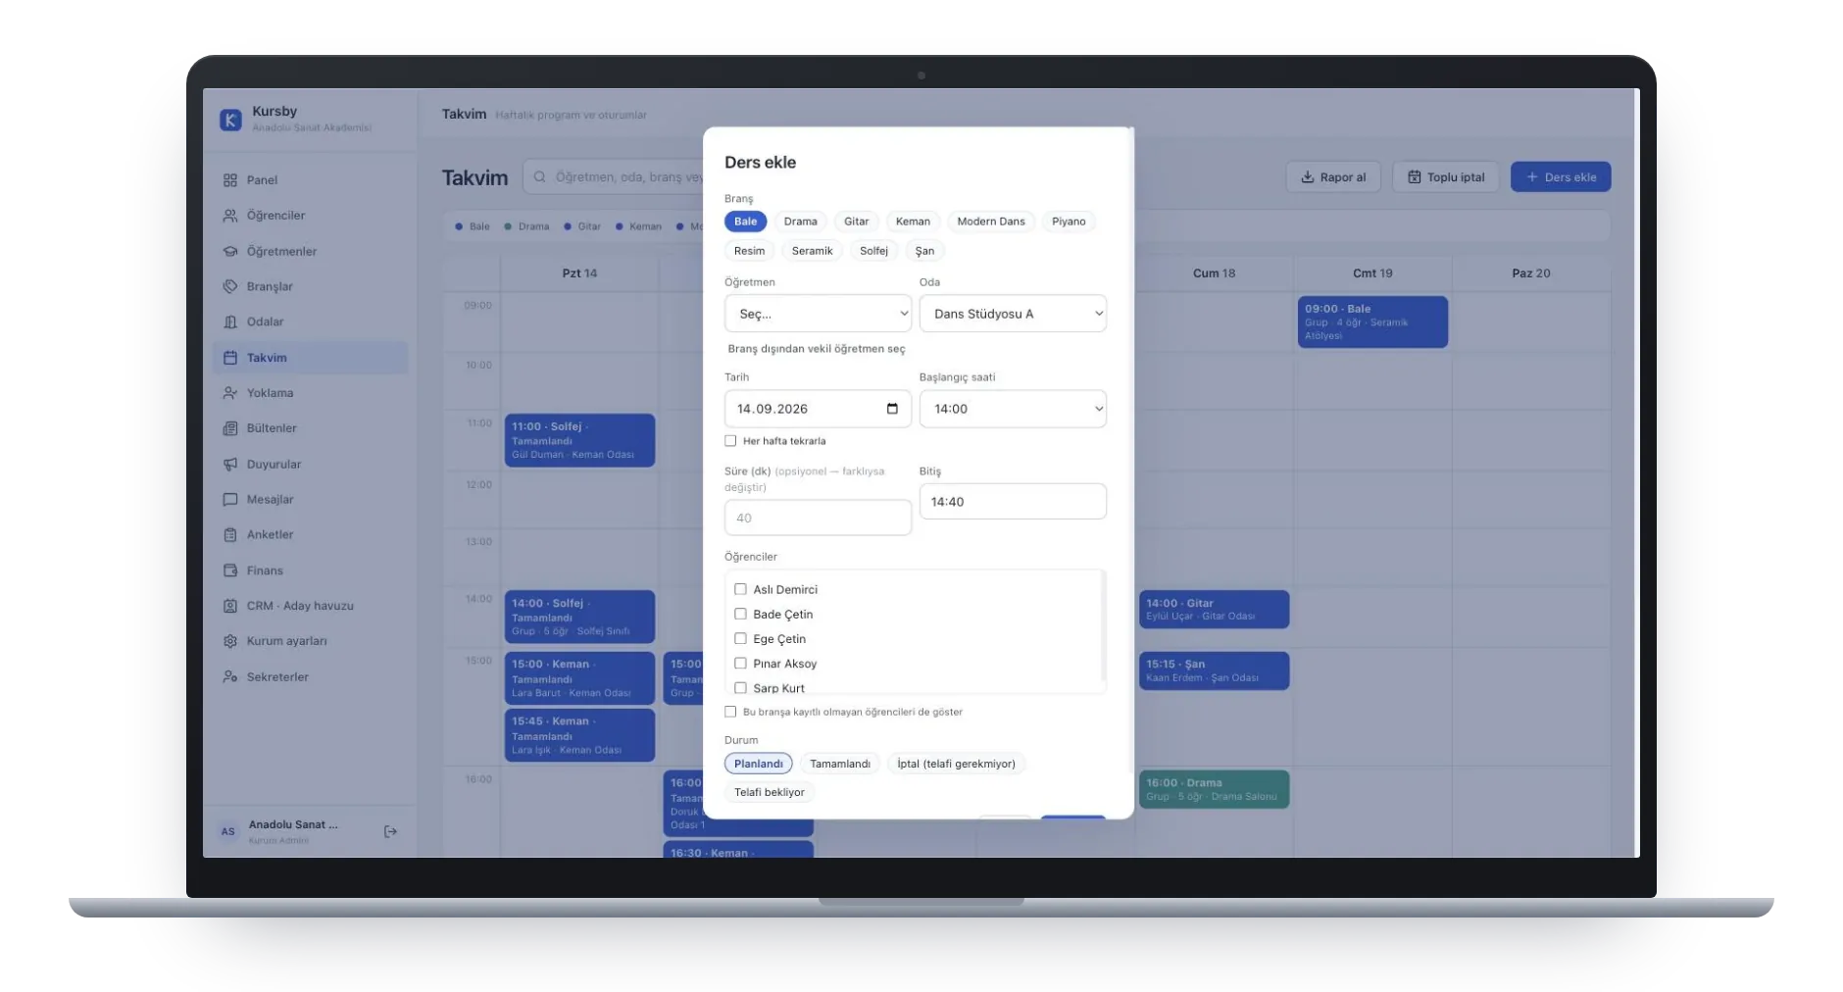
Task: Check student Bade Çetin
Action: (740, 614)
